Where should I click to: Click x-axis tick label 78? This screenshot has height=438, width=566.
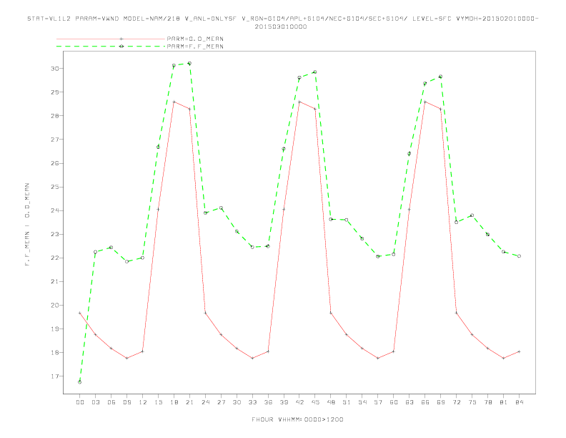click(487, 402)
